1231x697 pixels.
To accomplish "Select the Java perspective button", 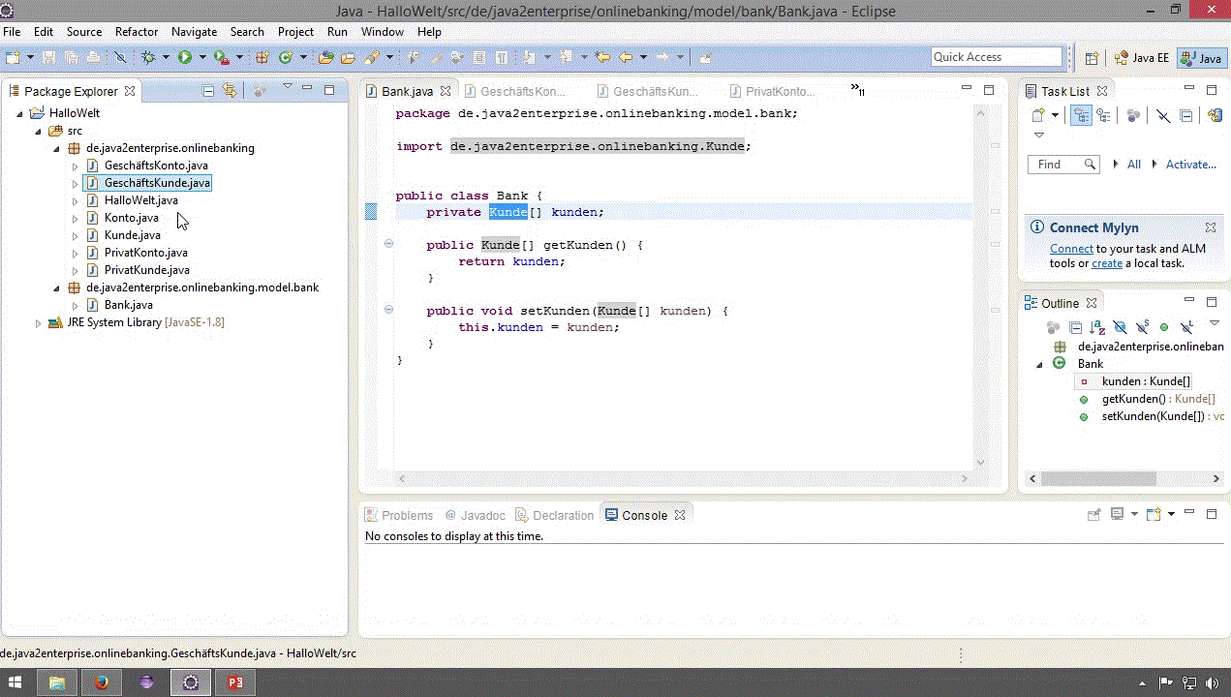I will (x=1202, y=58).
